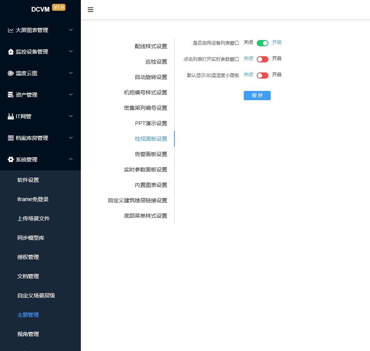Open 软件设置 in the sidebar
This screenshot has width=370, height=351.
tap(28, 180)
